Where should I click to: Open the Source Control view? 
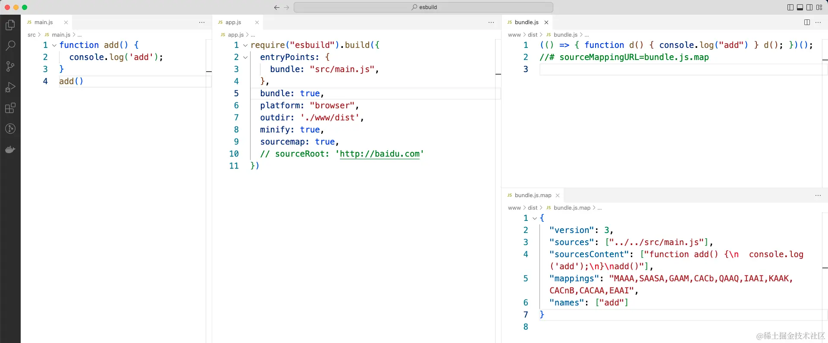point(10,66)
